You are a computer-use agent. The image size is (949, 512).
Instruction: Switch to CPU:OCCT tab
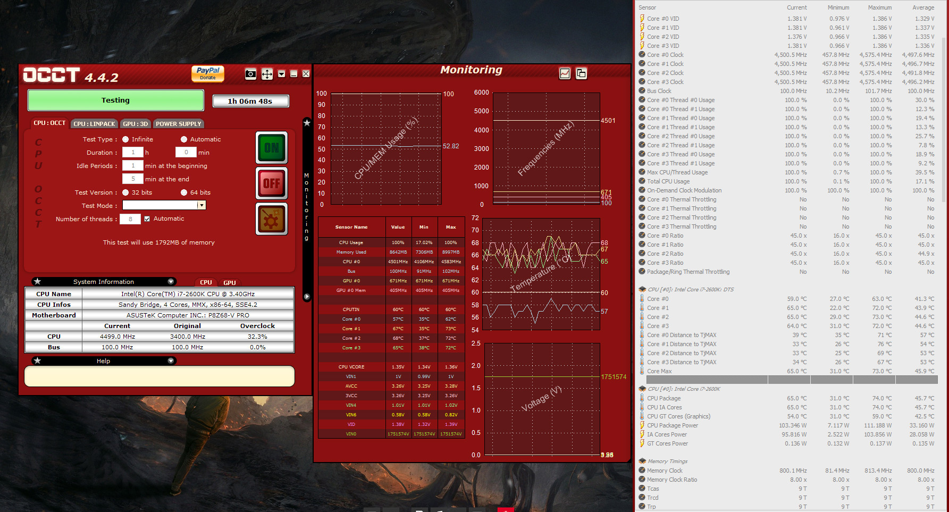(x=49, y=123)
